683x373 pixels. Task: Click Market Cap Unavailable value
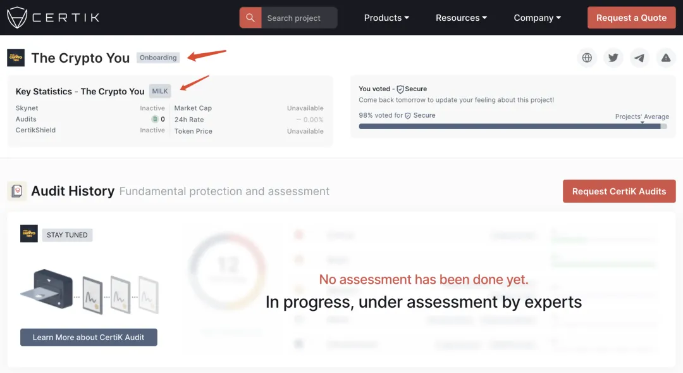[x=305, y=108]
